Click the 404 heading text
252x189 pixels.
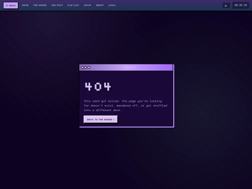click(x=98, y=87)
